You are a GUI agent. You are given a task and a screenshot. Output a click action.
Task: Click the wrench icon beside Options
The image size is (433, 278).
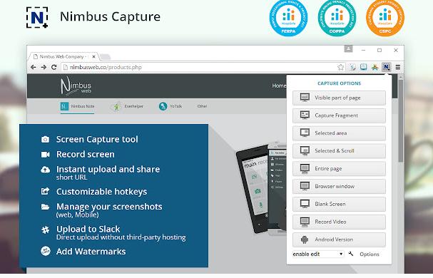[351, 254]
